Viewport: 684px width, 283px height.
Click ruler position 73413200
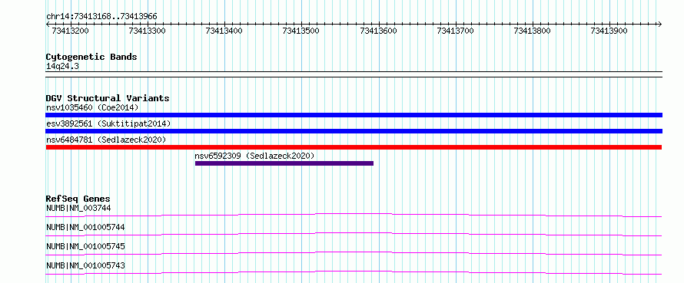70,31
